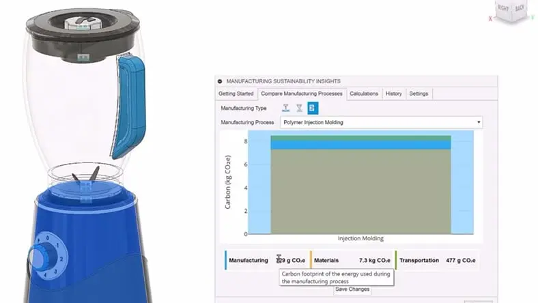
Task: Switch to the Getting Started tab
Action: click(x=236, y=93)
